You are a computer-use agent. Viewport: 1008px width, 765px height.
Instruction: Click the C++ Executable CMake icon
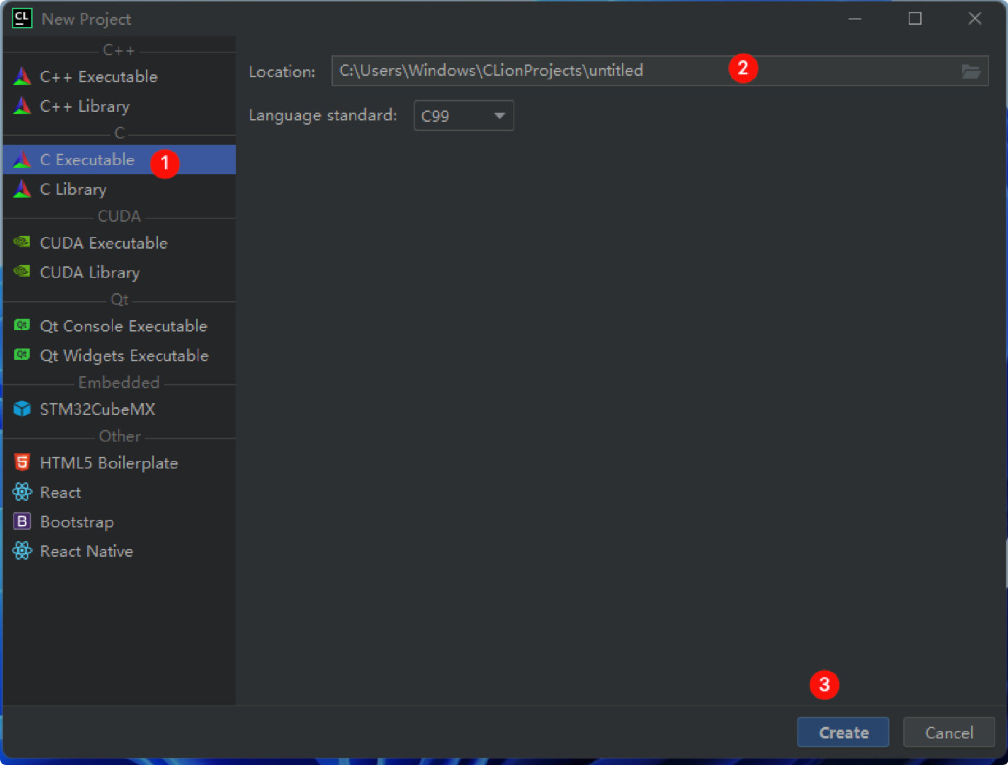click(22, 76)
